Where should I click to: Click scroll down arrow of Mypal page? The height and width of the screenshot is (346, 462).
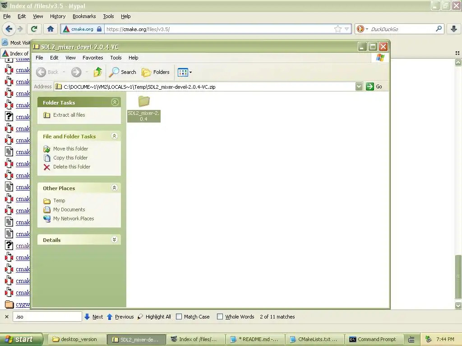click(x=458, y=305)
